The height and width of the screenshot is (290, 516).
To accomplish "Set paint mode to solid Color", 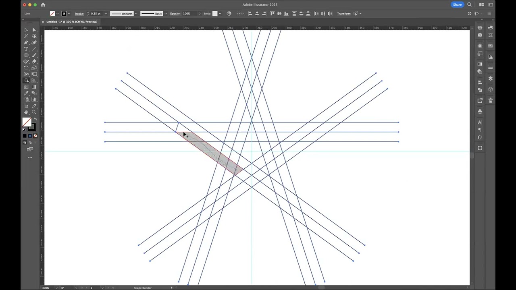I will [x=25, y=136].
